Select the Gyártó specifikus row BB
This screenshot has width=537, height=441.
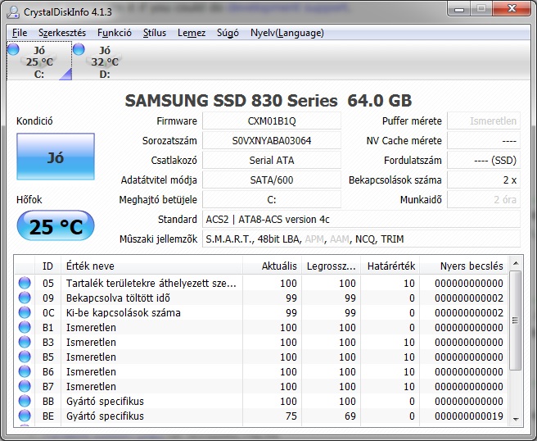[x=261, y=401]
